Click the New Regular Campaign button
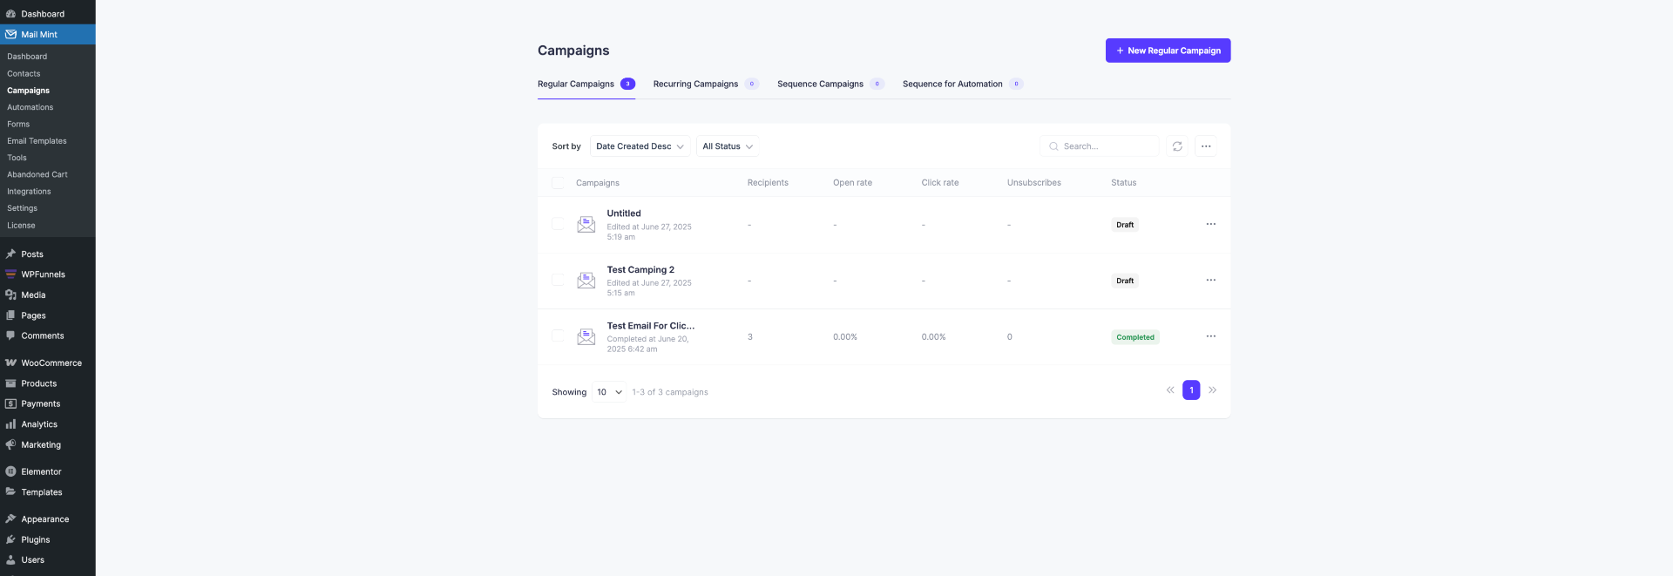This screenshot has height=576, width=1673. (1168, 51)
